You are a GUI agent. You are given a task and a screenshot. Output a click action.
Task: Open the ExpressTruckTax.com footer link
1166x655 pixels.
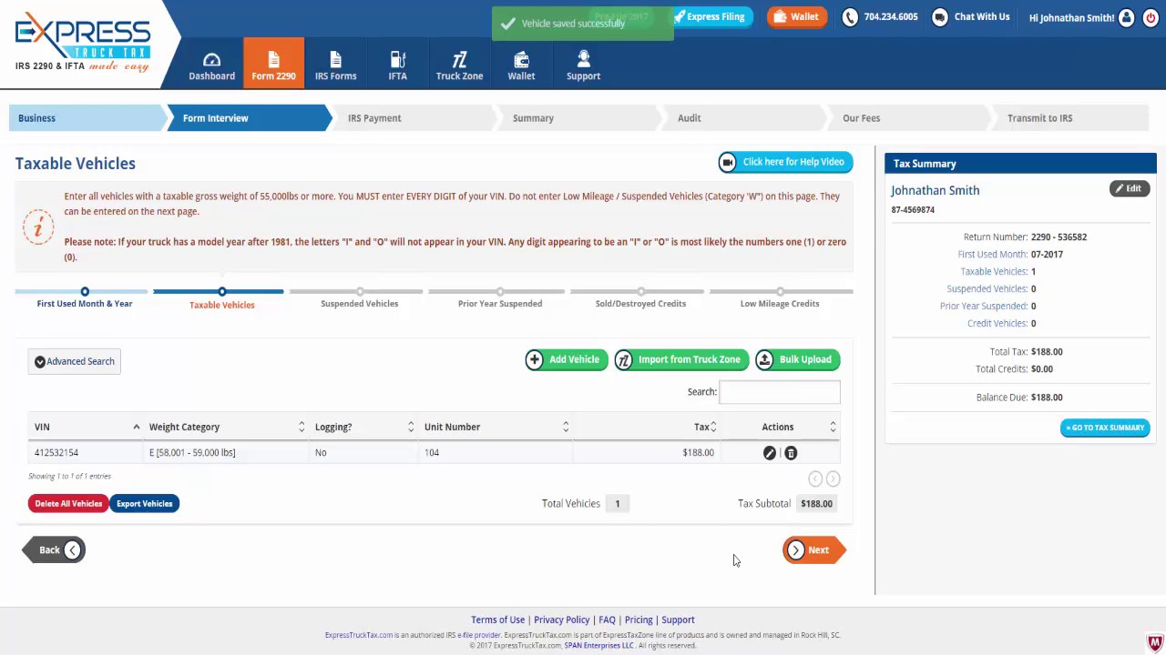coord(359,635)
